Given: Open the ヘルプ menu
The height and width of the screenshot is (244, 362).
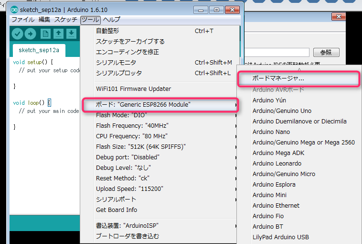Looking at the screenshot, I should pos(111,20).
